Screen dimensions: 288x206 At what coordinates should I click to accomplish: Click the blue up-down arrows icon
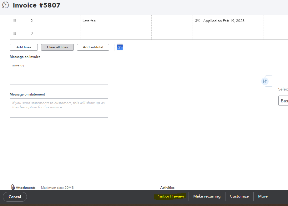[265, 81]
